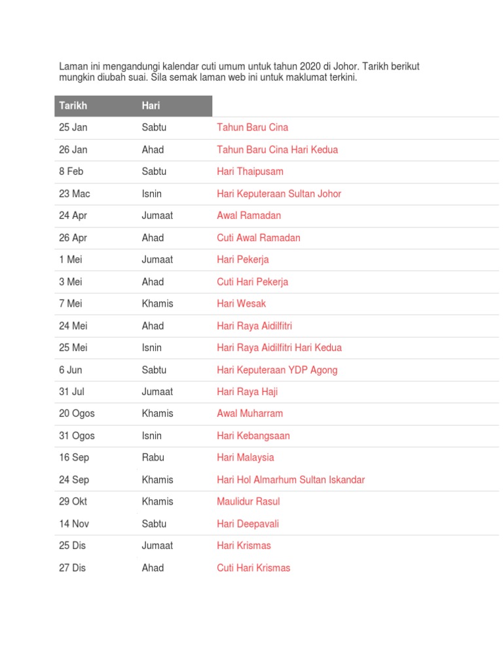Click the Hari Thaipusam holiday link

(250, 172)
